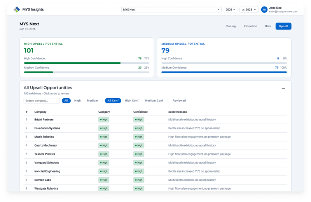Click the High Confidence bar in High Upsell card
The height and width of the screenshot is (202, 311).
(x=87, y=63)
